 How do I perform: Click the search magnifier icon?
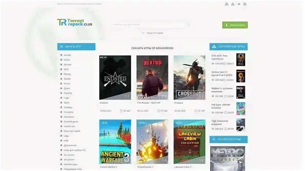[188, 24]
